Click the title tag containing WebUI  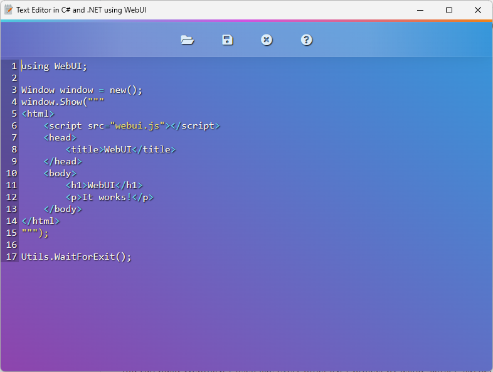(x=120, y=150)
